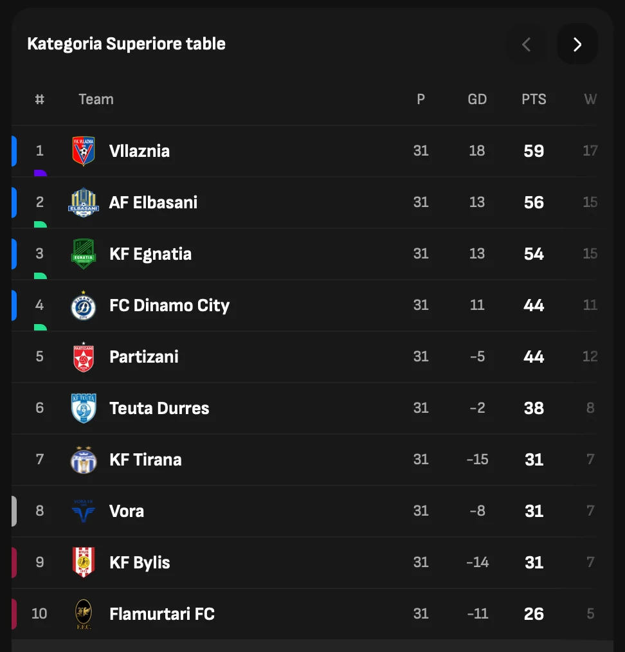Click the GD column header
The height and width of the screenshot is (652, 625).
click(477, 100)
